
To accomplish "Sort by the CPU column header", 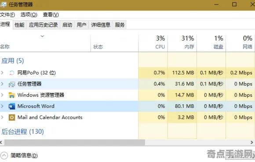I will tap(153, 43).
